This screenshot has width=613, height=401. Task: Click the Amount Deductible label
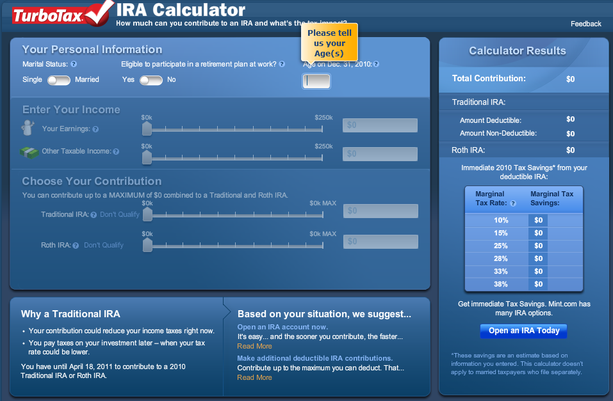coord(490,120)
